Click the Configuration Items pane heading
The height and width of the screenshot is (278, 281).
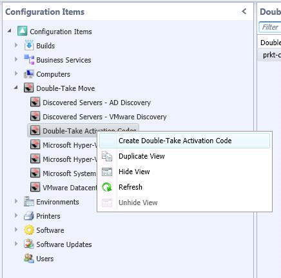(x=44, y=12)
